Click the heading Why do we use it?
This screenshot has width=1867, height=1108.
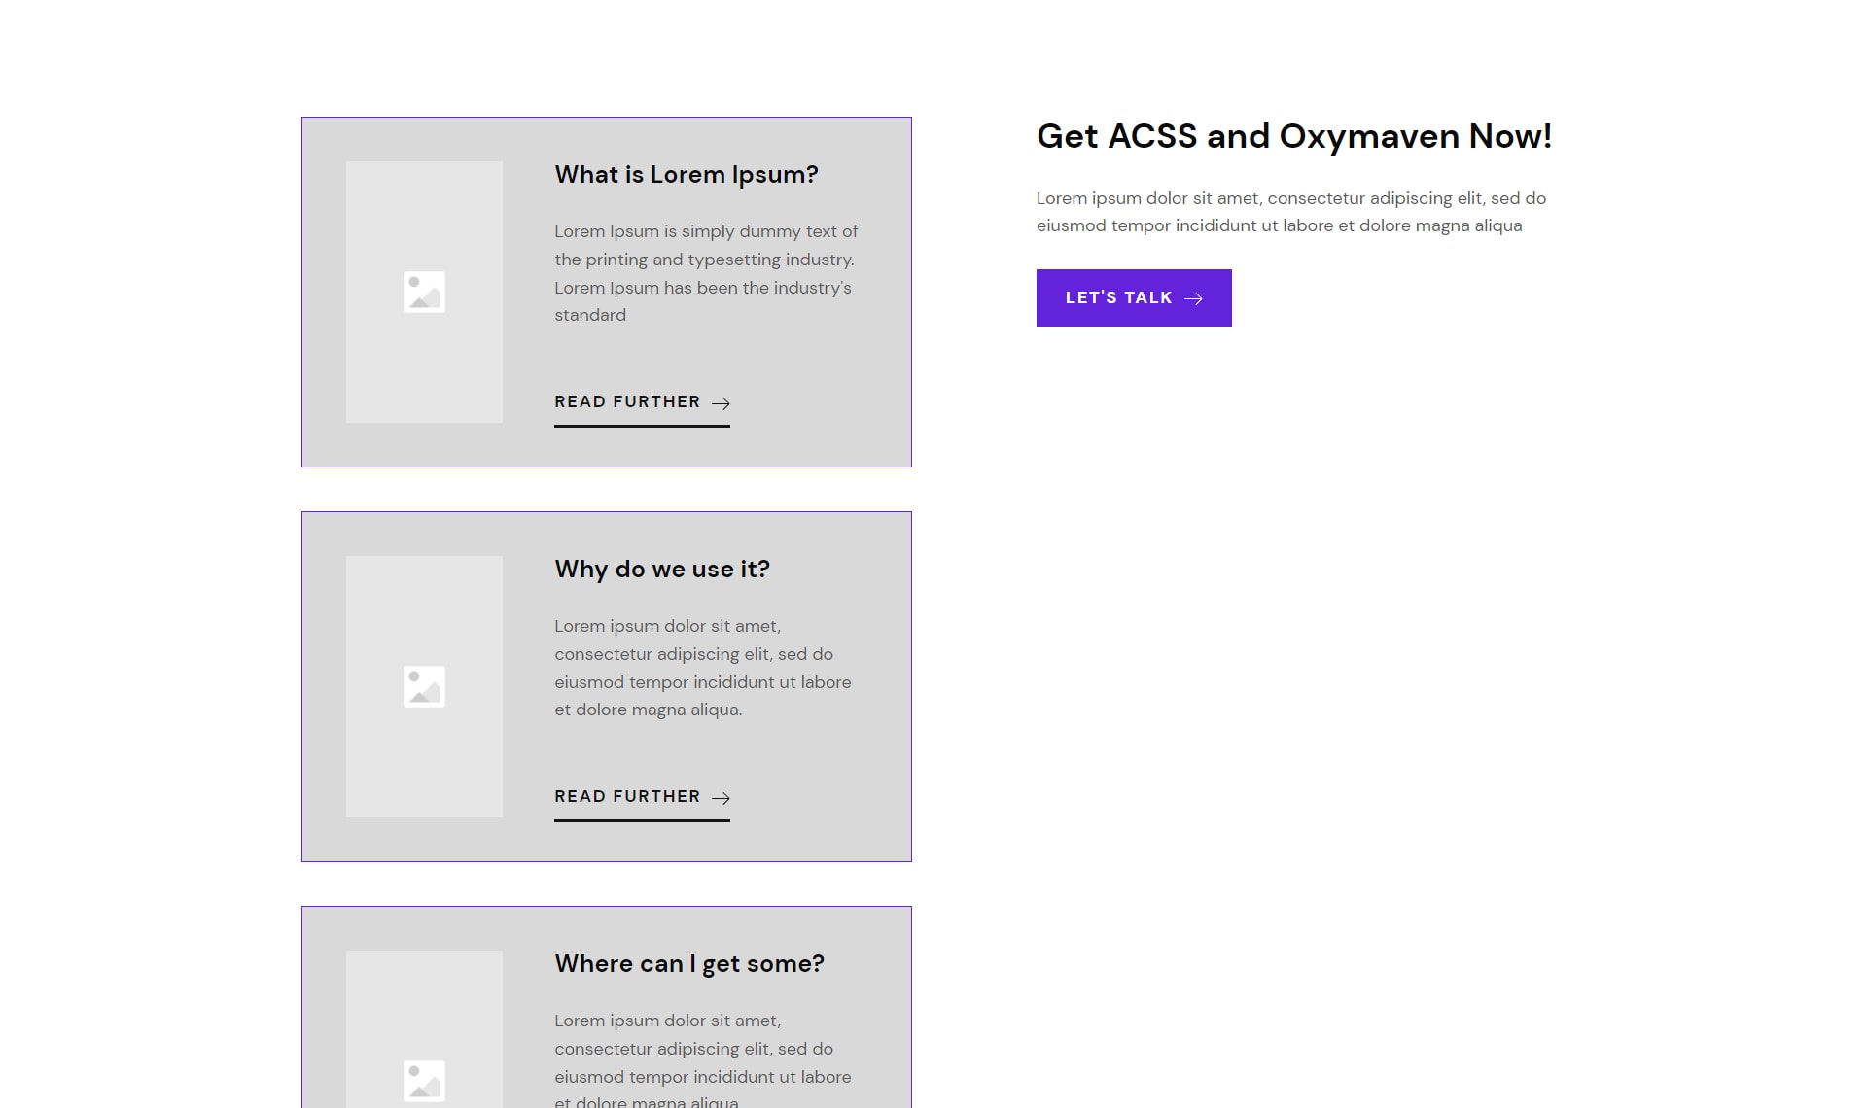(x=662, y=570)
